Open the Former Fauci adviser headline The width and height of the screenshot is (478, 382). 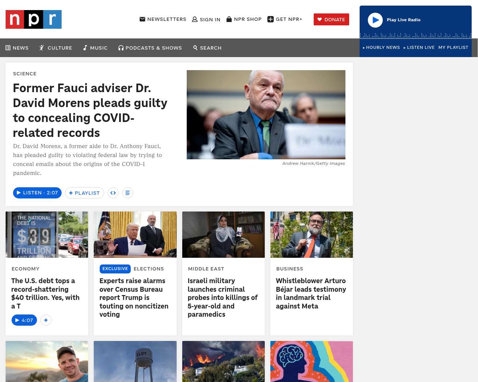(x=90, y=110)
